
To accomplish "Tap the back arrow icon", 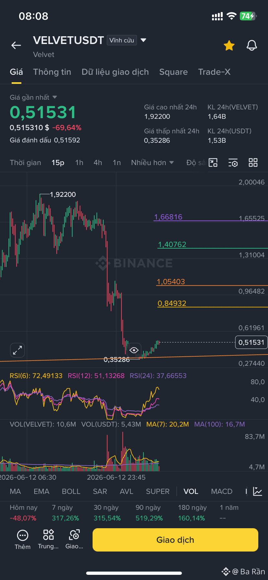I will (x=16, y=46).
